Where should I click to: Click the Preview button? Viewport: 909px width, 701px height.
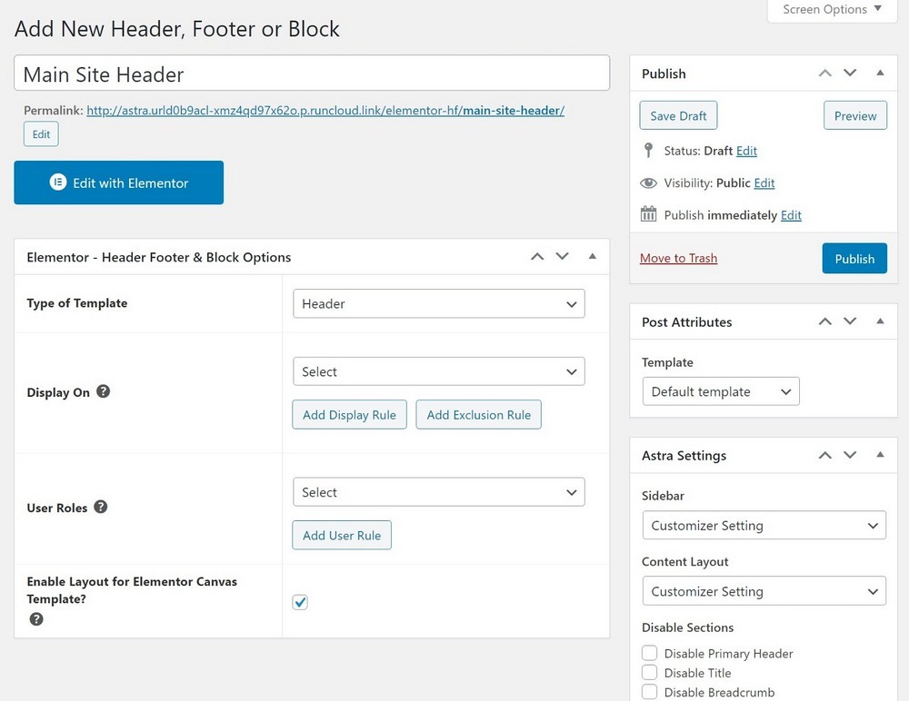[855, 115]
